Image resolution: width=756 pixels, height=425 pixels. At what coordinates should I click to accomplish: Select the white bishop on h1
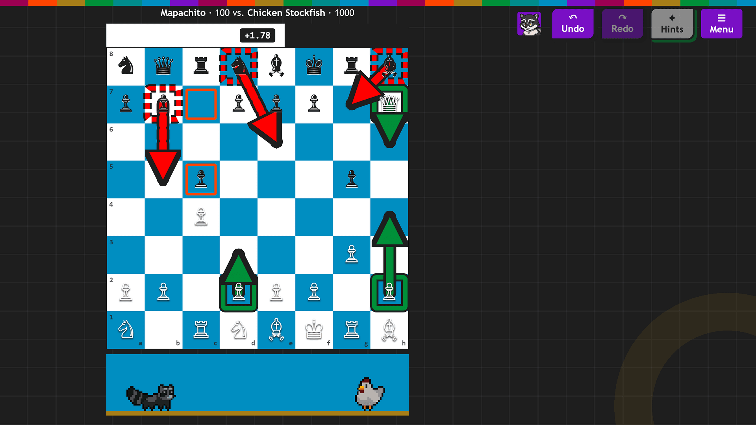pyautogui.click(x=389, y=330)
